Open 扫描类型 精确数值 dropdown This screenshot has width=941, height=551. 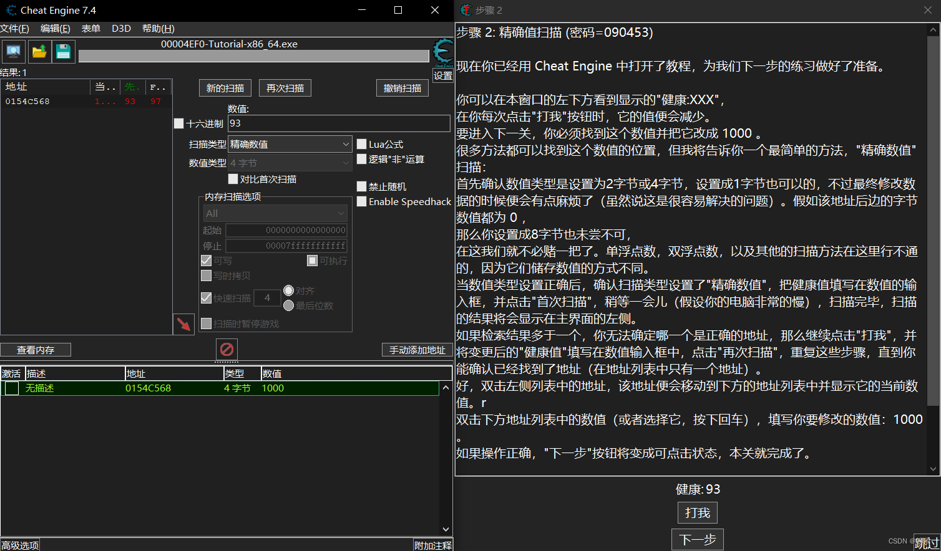click(x=290, y=144)
